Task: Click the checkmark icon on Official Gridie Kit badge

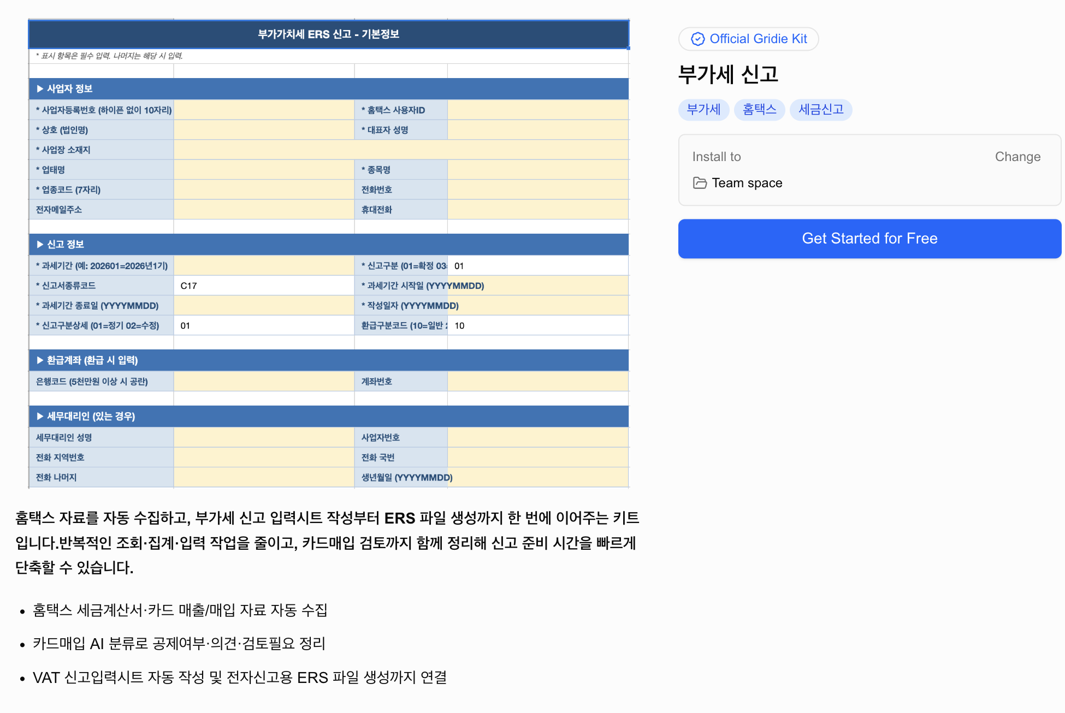Action: click(x=697, y=39)
